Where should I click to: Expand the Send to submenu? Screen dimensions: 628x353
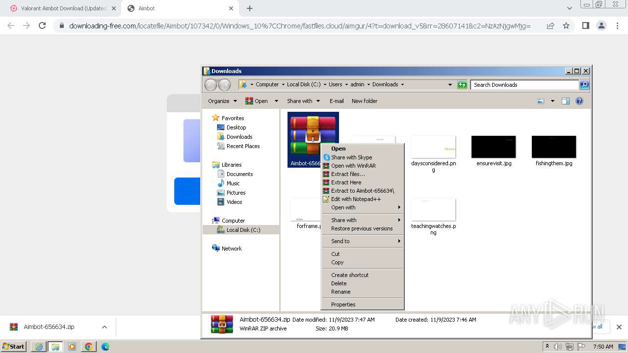tap(362, 241)
